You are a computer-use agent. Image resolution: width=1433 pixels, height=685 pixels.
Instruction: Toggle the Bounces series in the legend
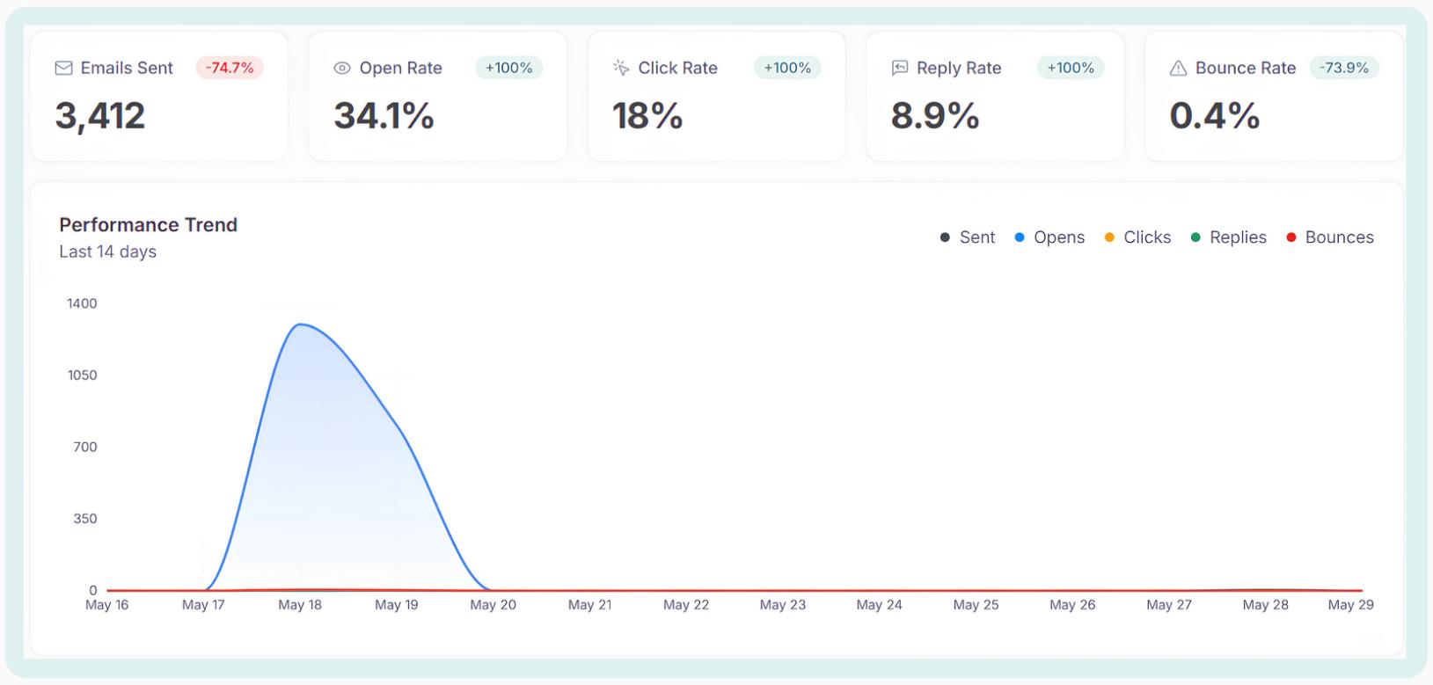pyautogui.click(x=1330, y=237)
